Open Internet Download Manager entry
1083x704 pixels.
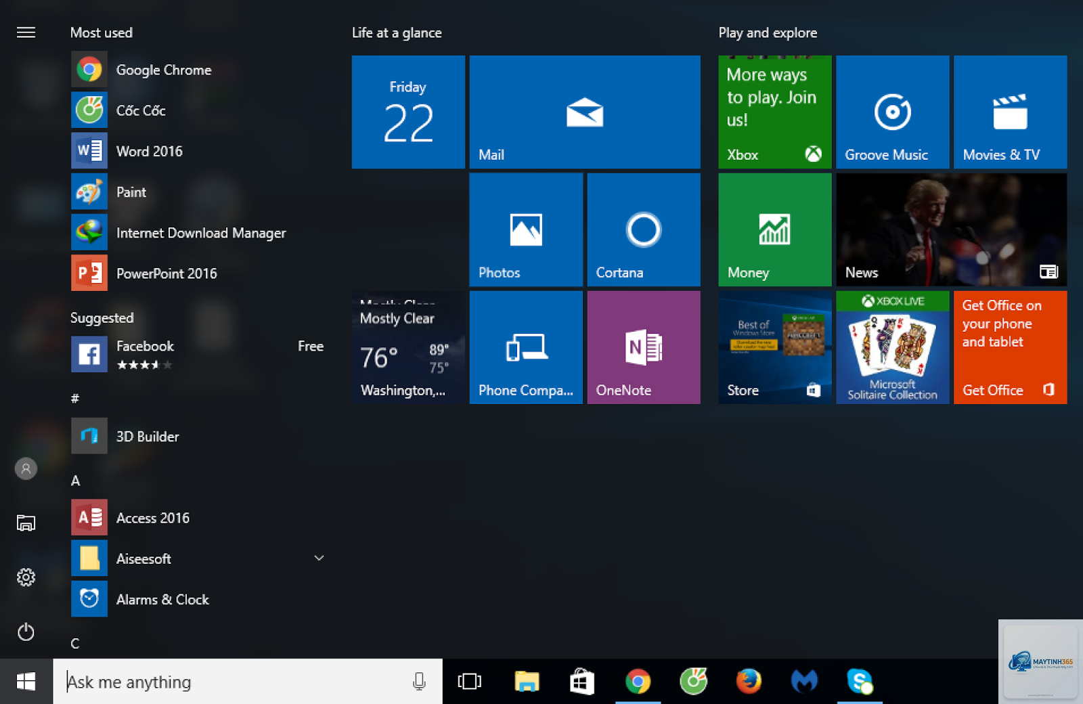[198, 232]
